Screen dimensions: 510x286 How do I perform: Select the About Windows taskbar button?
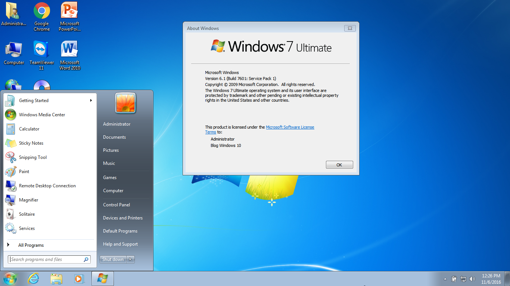coord(102,279)
